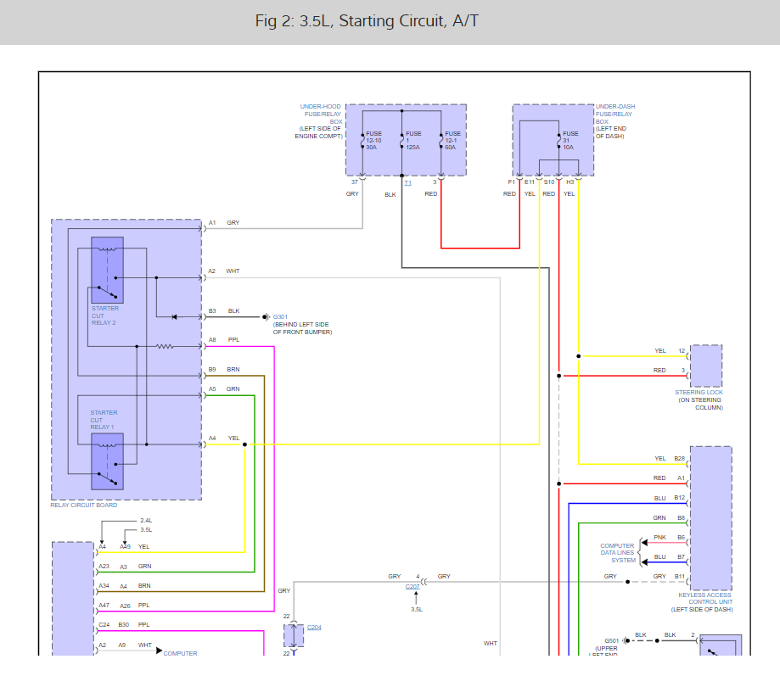Click the Fuse 12-1 60A symbol

[441, 141]
